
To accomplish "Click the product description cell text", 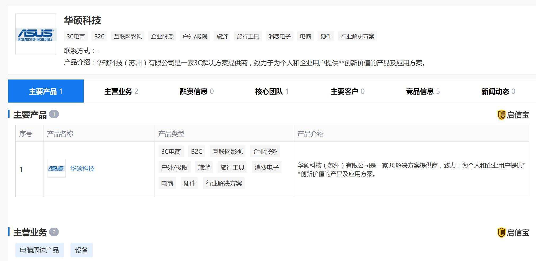I will pos(411,170).
